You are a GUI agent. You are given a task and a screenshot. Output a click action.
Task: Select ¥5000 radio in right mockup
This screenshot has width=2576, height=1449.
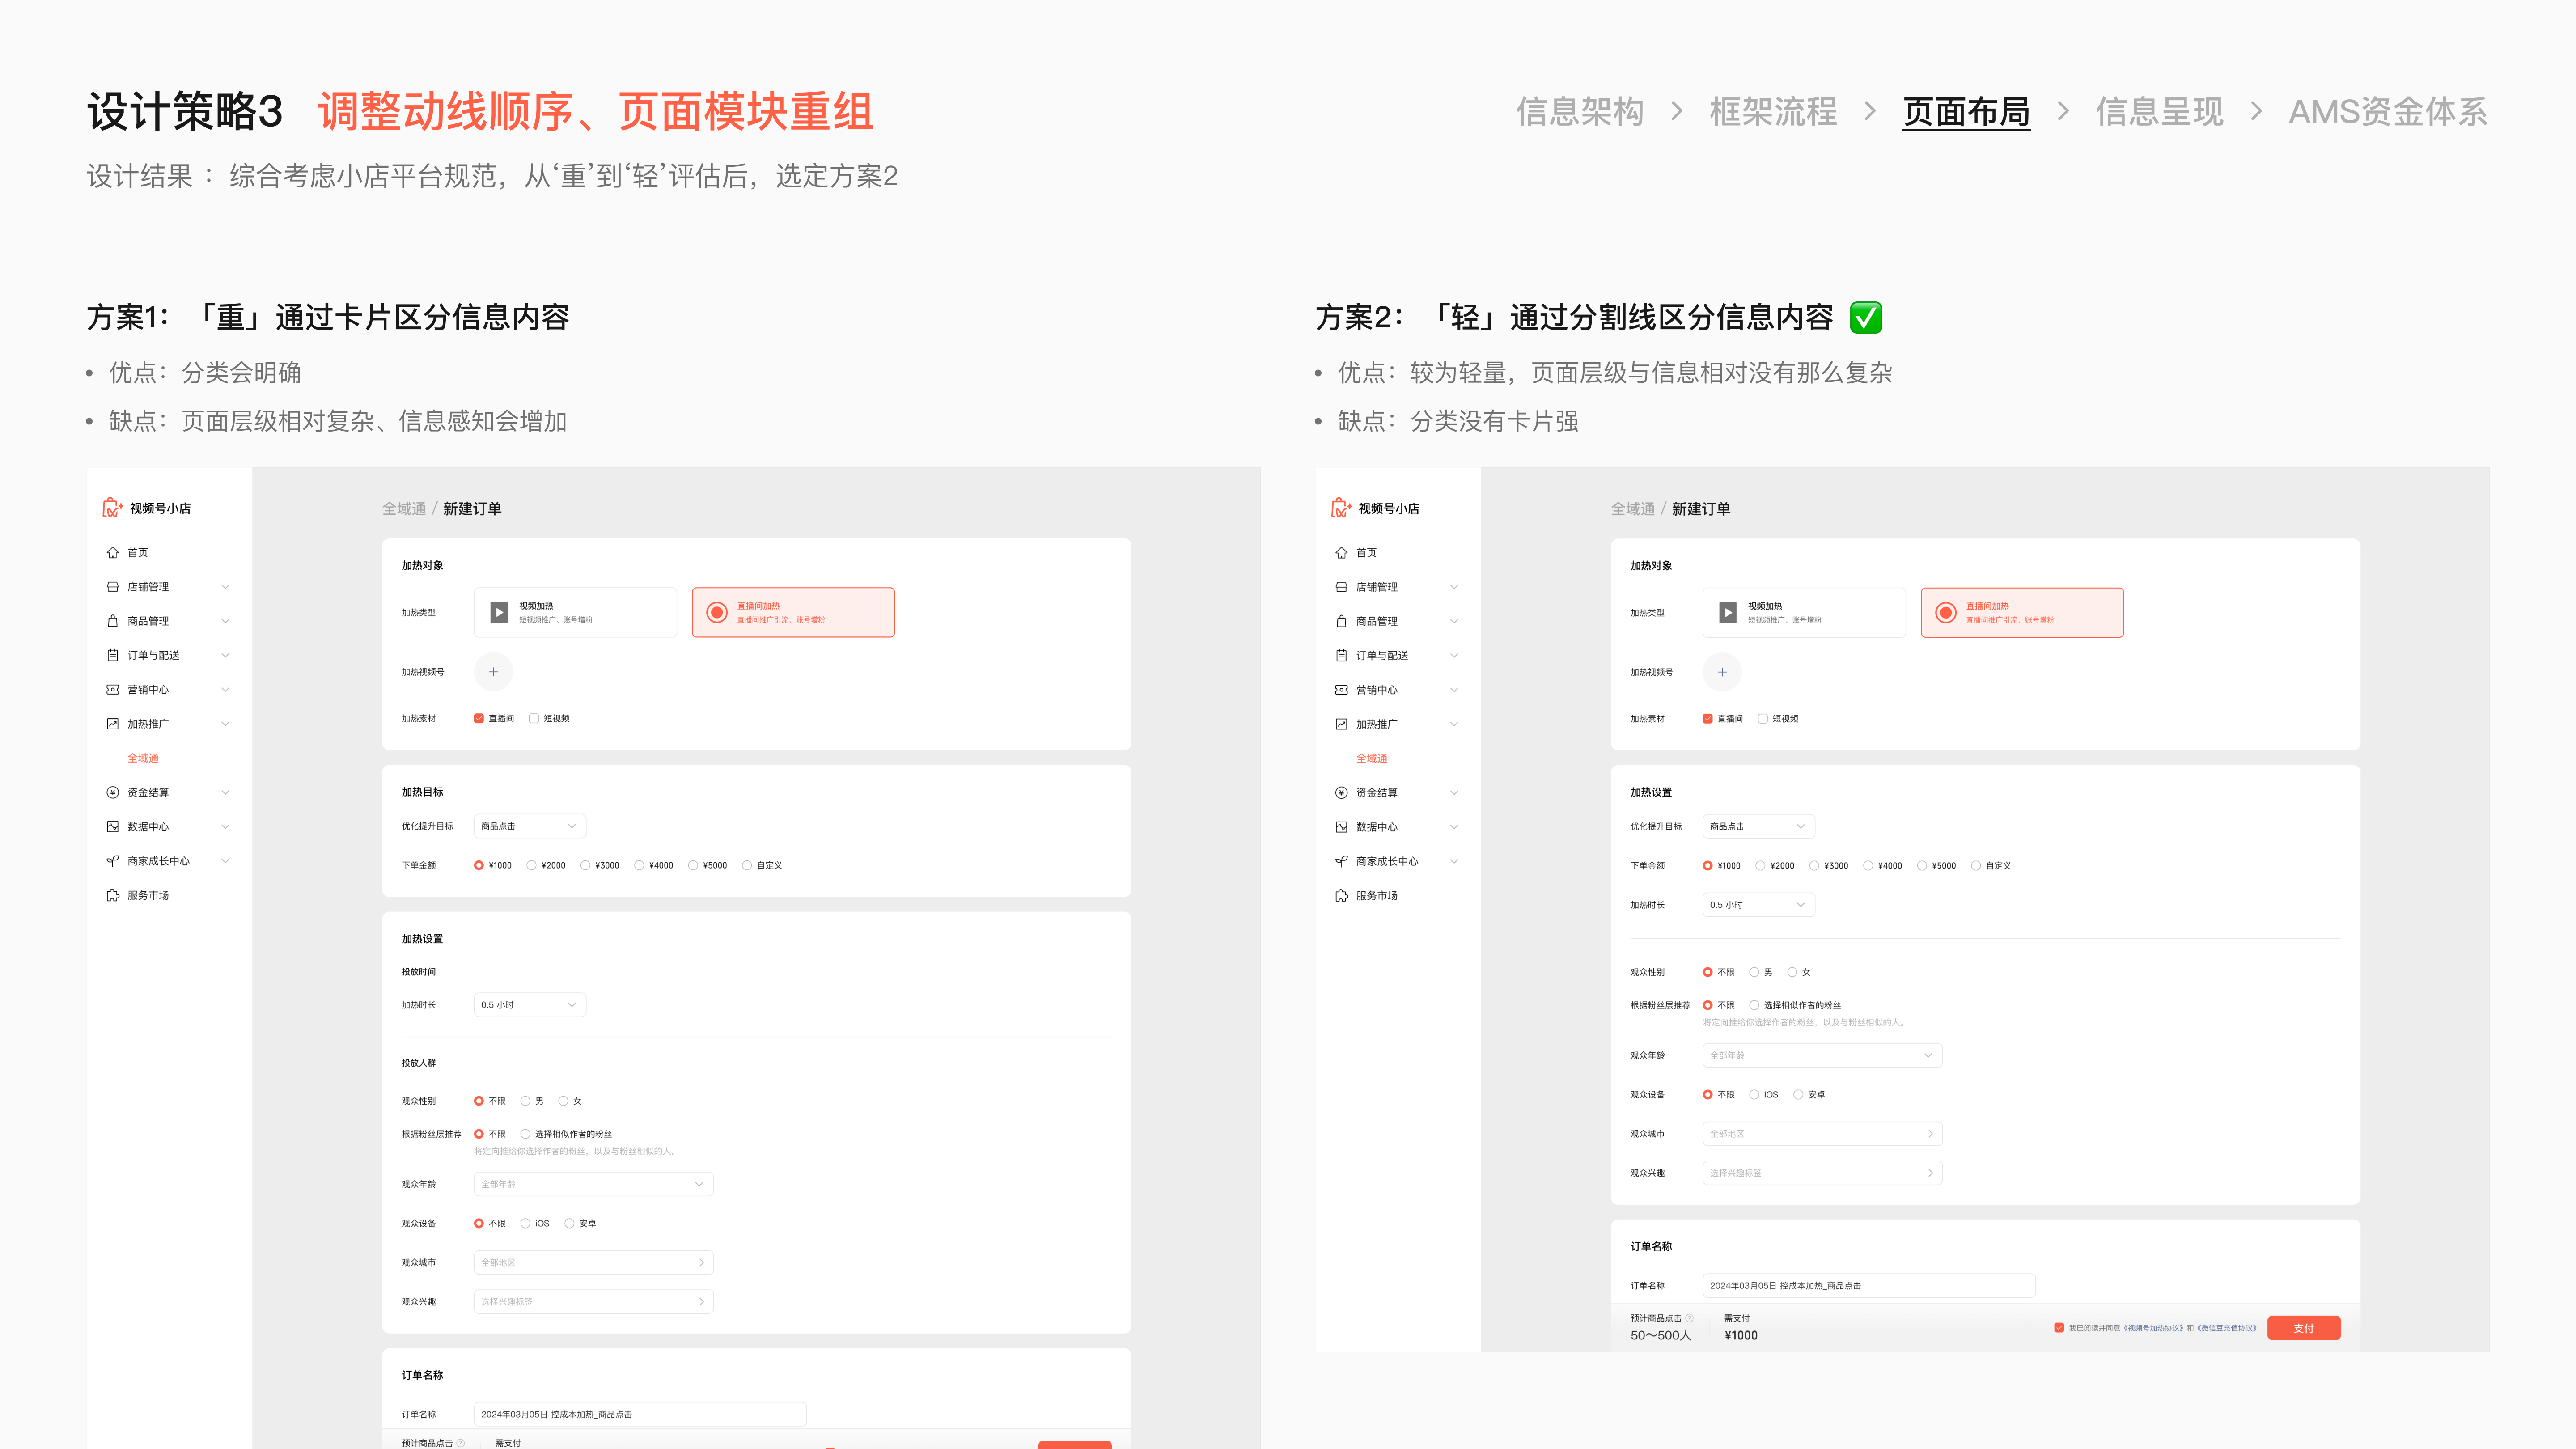click(x=1922, y=865)
